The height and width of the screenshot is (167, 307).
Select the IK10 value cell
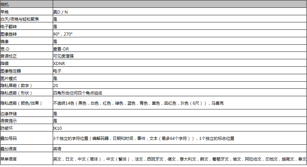coord(58,128)
